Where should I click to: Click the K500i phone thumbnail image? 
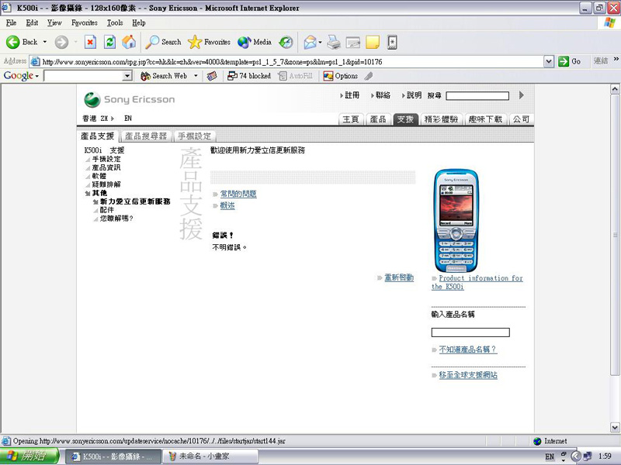coord(456,220)
